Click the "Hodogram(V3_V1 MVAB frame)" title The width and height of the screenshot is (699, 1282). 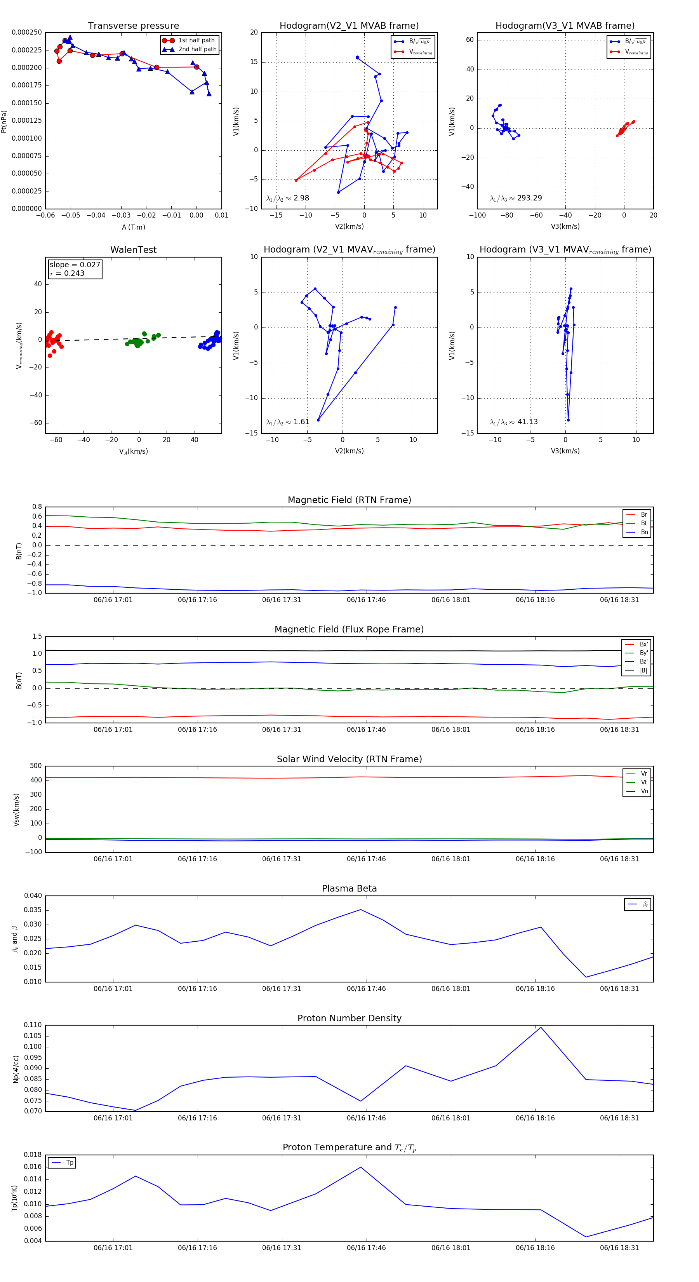point(565,26)
